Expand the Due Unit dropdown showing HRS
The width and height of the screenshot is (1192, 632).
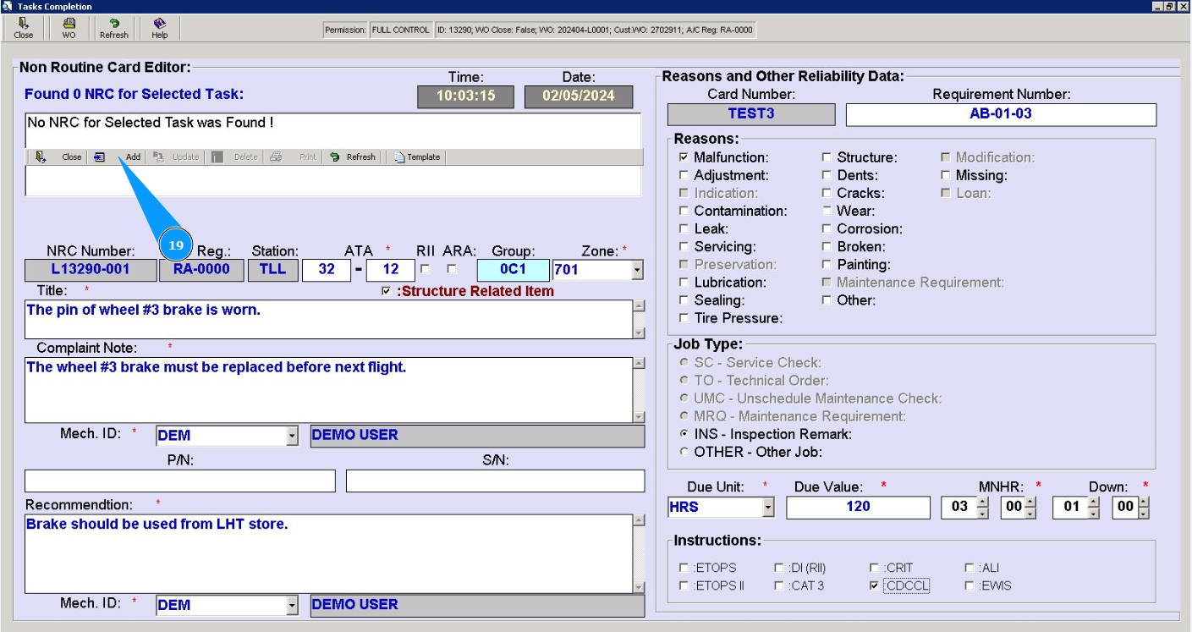coord(768,508)
